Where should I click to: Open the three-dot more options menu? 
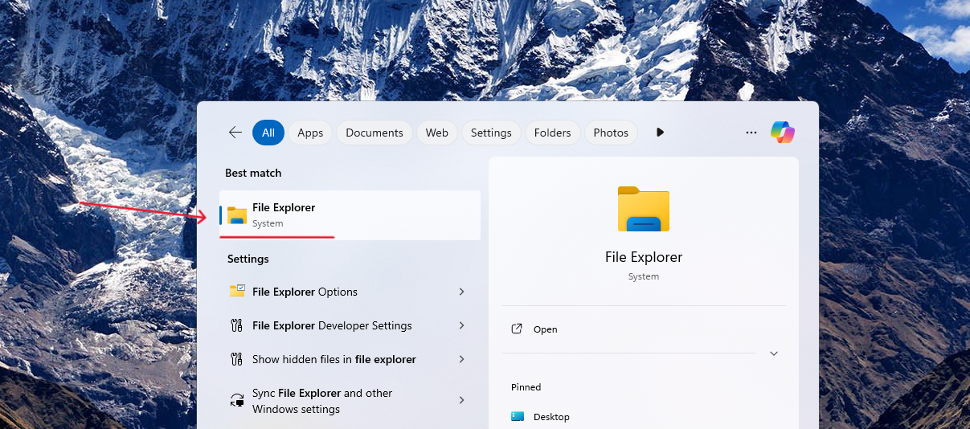click(x=751, y=133)
